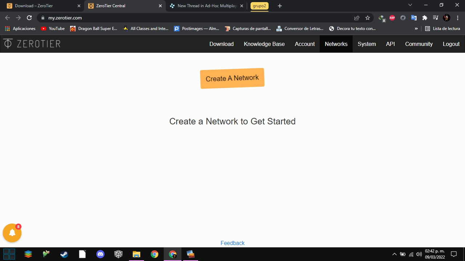Close the ZeroTier Central tab
465x261 pixels.
[x=160, y=6]
